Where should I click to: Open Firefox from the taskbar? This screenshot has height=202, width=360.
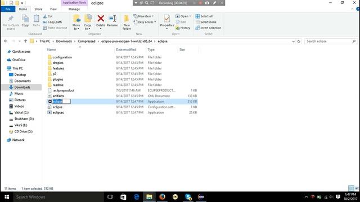coord(163,197)
